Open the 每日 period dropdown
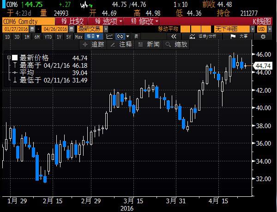 (x=94, y=36)
